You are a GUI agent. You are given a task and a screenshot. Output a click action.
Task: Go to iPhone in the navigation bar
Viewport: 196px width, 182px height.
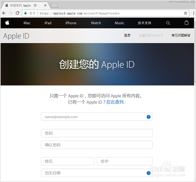[71, 23]
